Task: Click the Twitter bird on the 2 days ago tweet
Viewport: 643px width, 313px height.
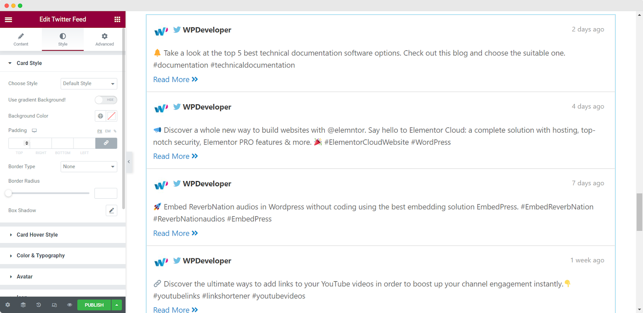Action: (x=177, y=30)
